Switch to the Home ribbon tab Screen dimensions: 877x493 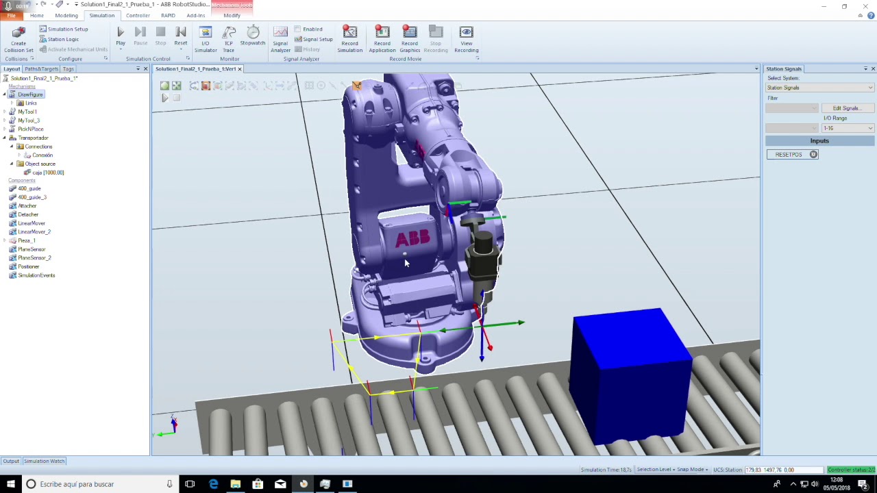[x=37, y=15]
